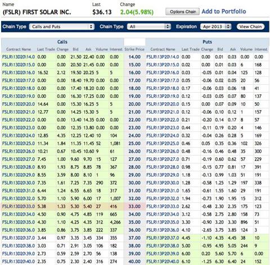Select strike price 33.00 cell
Image resolution: width=270 pixels, height=265 pixels.
click(134, 207)
